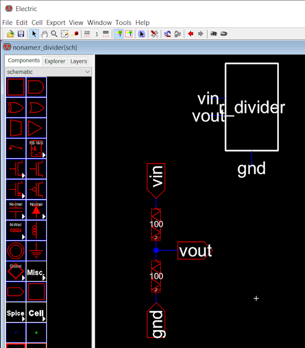
Task: Expand the Misc. component submenu
Action: pyautogui.click(x=36, y=271)
